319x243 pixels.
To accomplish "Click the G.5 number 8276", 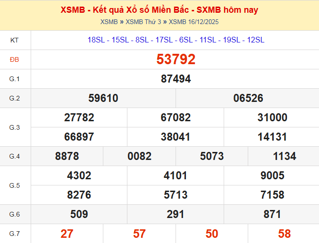I will click(79, 195).
